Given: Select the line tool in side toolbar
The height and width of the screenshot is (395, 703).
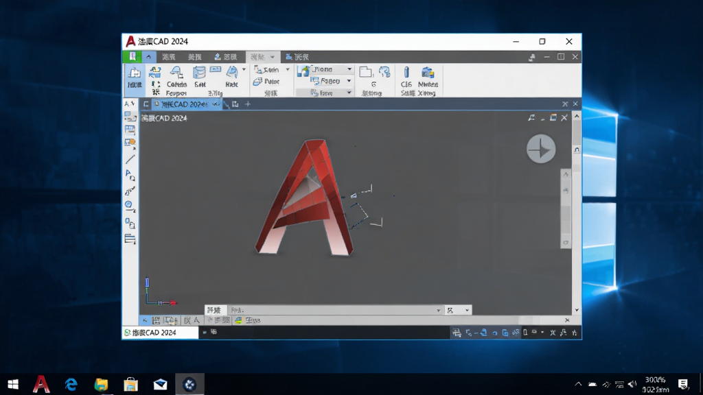Looking at the screenshot, I should click(130, 159).
